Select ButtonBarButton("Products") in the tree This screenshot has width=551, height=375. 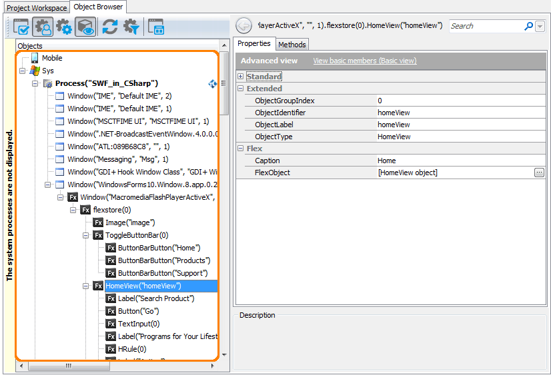164,260
